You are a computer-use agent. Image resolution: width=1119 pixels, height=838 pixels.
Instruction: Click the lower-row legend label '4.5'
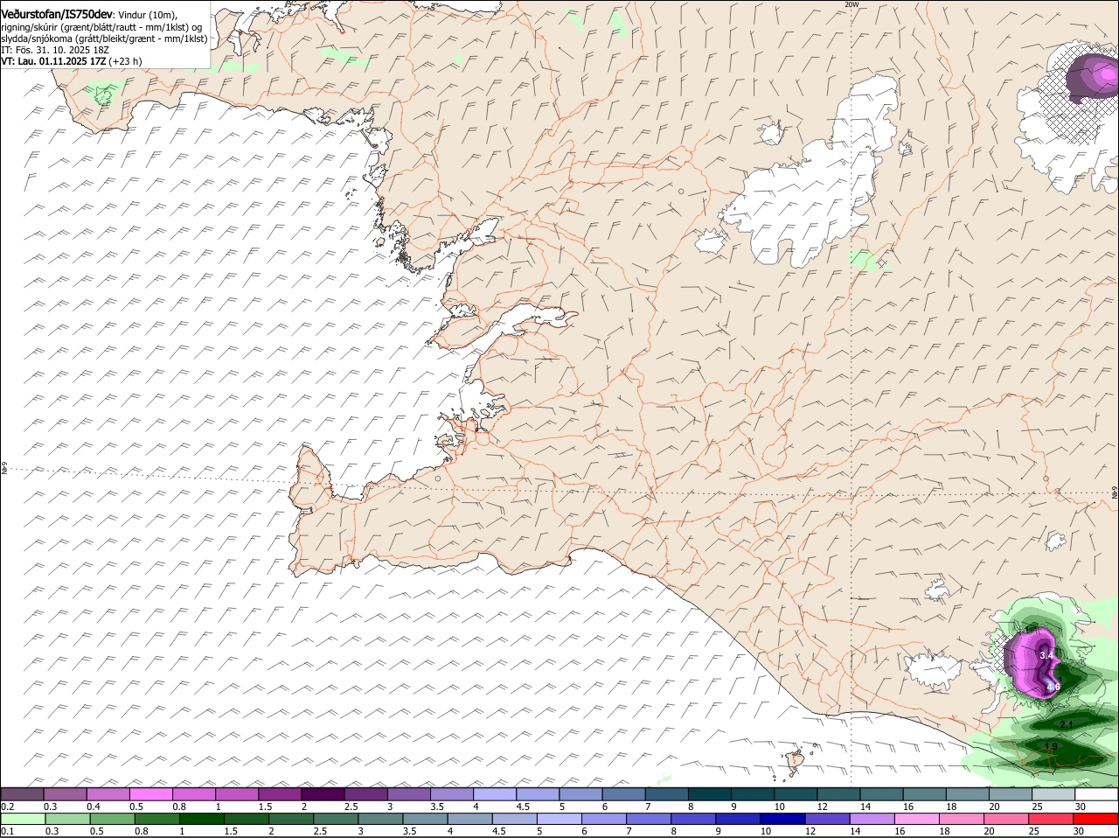499,831
